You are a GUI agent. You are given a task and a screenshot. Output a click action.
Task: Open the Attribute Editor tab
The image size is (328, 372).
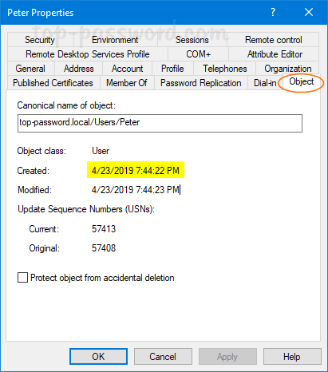274,54
